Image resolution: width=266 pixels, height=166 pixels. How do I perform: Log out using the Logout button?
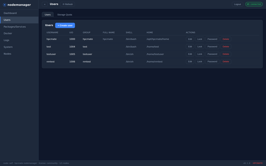coord(237,4)
